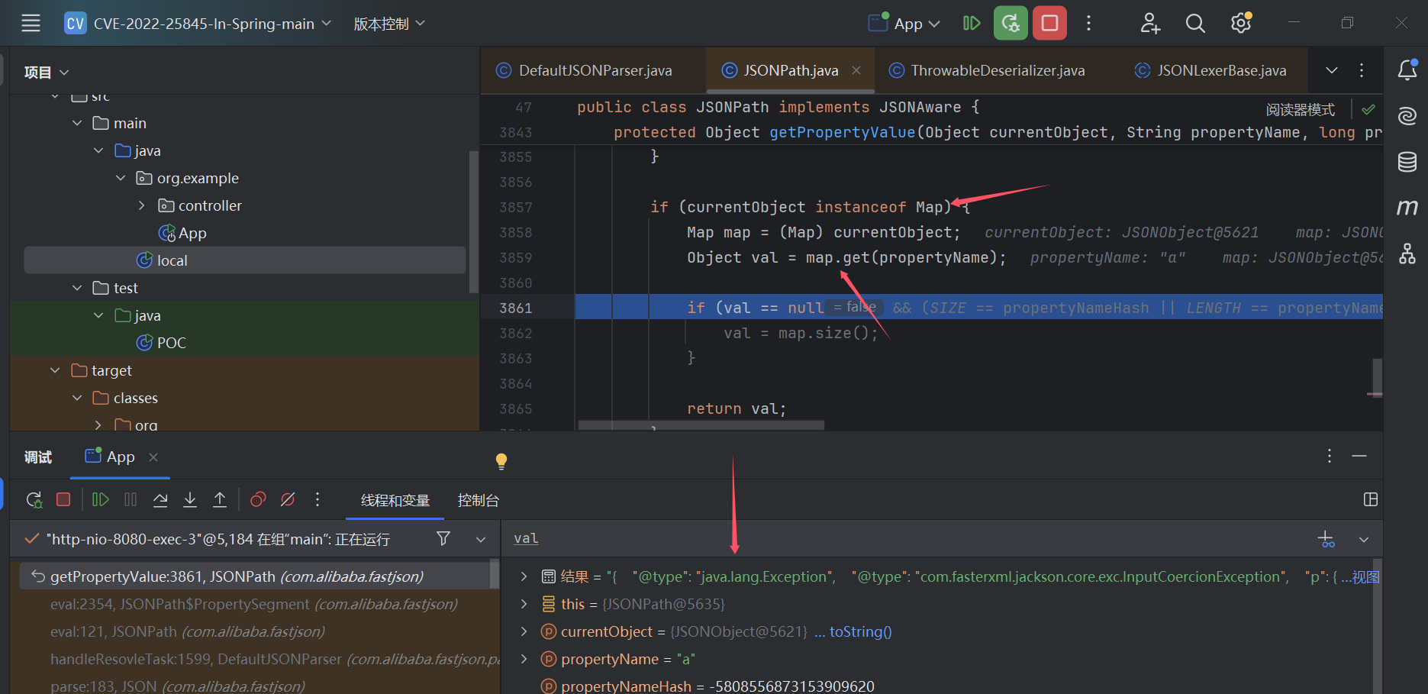Toggle the debugger layout settings icon
This screenshot has height=694, width=1428.
click(x=1371, y=499)
